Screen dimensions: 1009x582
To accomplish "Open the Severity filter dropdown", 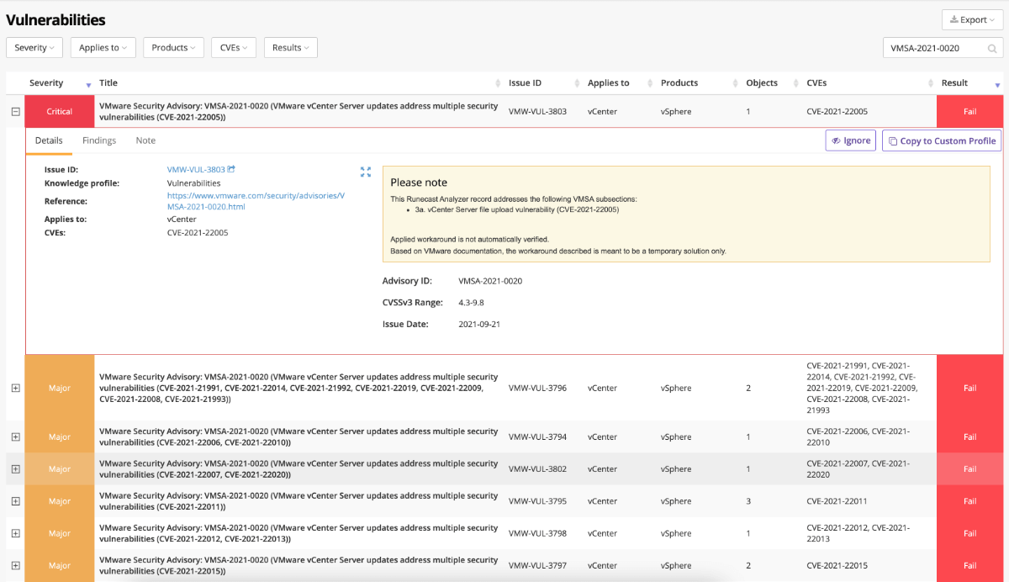I will coord(34,47).
